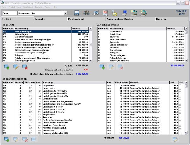Image resolution: width=190 pixels, height=145 pixels.
Task: Open search with the binoculars icon
Action: 86,13
